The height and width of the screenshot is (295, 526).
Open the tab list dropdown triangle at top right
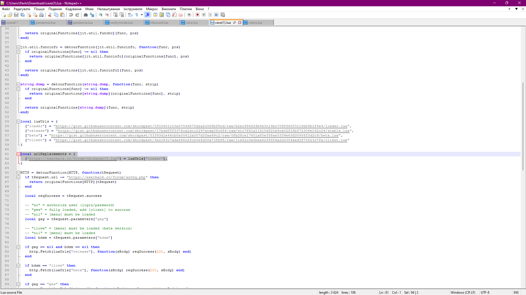[x=516, y=9]
